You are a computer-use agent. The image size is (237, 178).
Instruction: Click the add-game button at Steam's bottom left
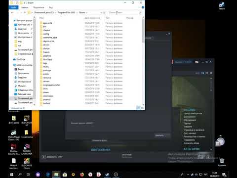[x=52, y=157]
